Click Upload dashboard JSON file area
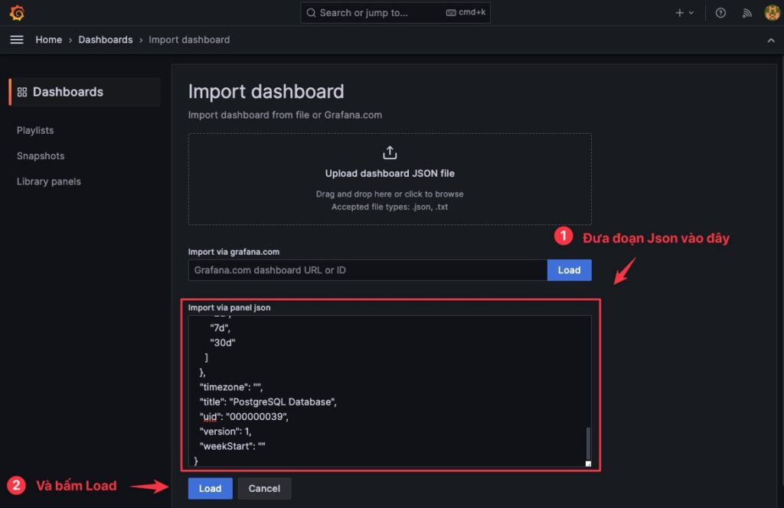Image resolution: width=784 pixels, height=508 pixels. (390, 179)
